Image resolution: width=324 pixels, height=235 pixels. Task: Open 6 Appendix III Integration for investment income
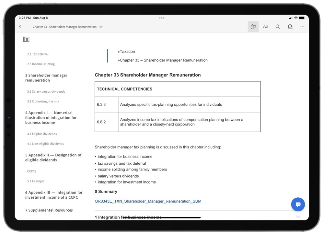pyautogui.click(x=54, y=195)
